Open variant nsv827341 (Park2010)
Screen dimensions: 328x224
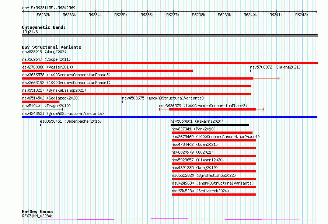[193, 129]
